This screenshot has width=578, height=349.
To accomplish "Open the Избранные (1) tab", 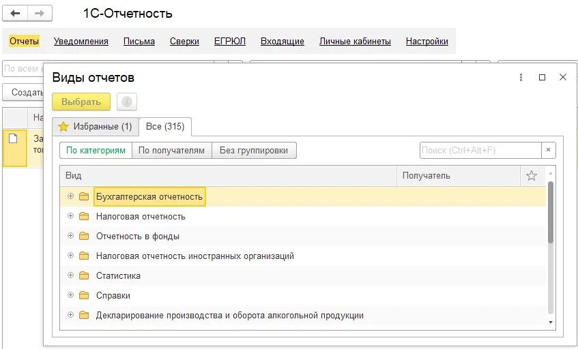I will pyautogui.click(x=96, y=127).
